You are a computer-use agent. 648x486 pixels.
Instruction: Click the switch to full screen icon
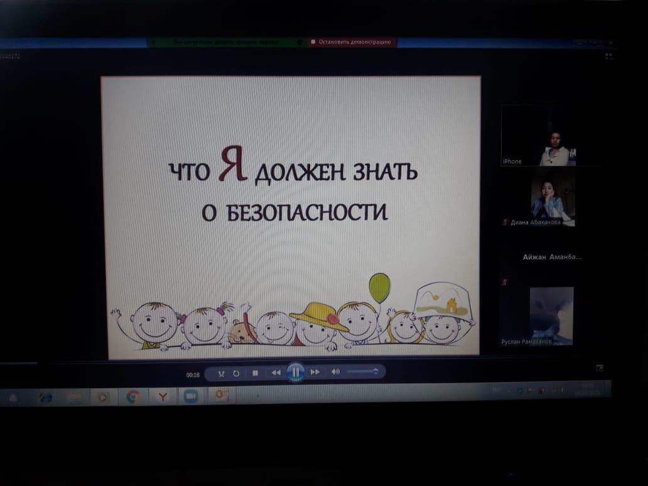600,368
